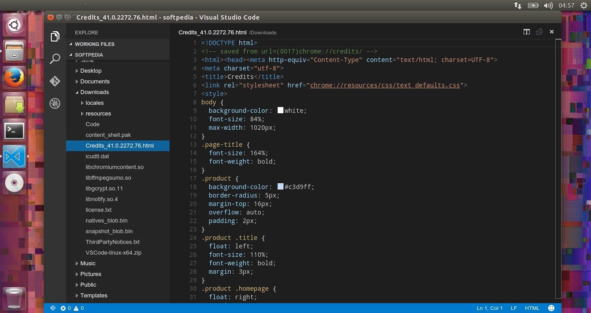This screenshot has height=313, width=591.
Task: Click the Credits_41.0.2272.76.html editor title
Action: point(212,32)
